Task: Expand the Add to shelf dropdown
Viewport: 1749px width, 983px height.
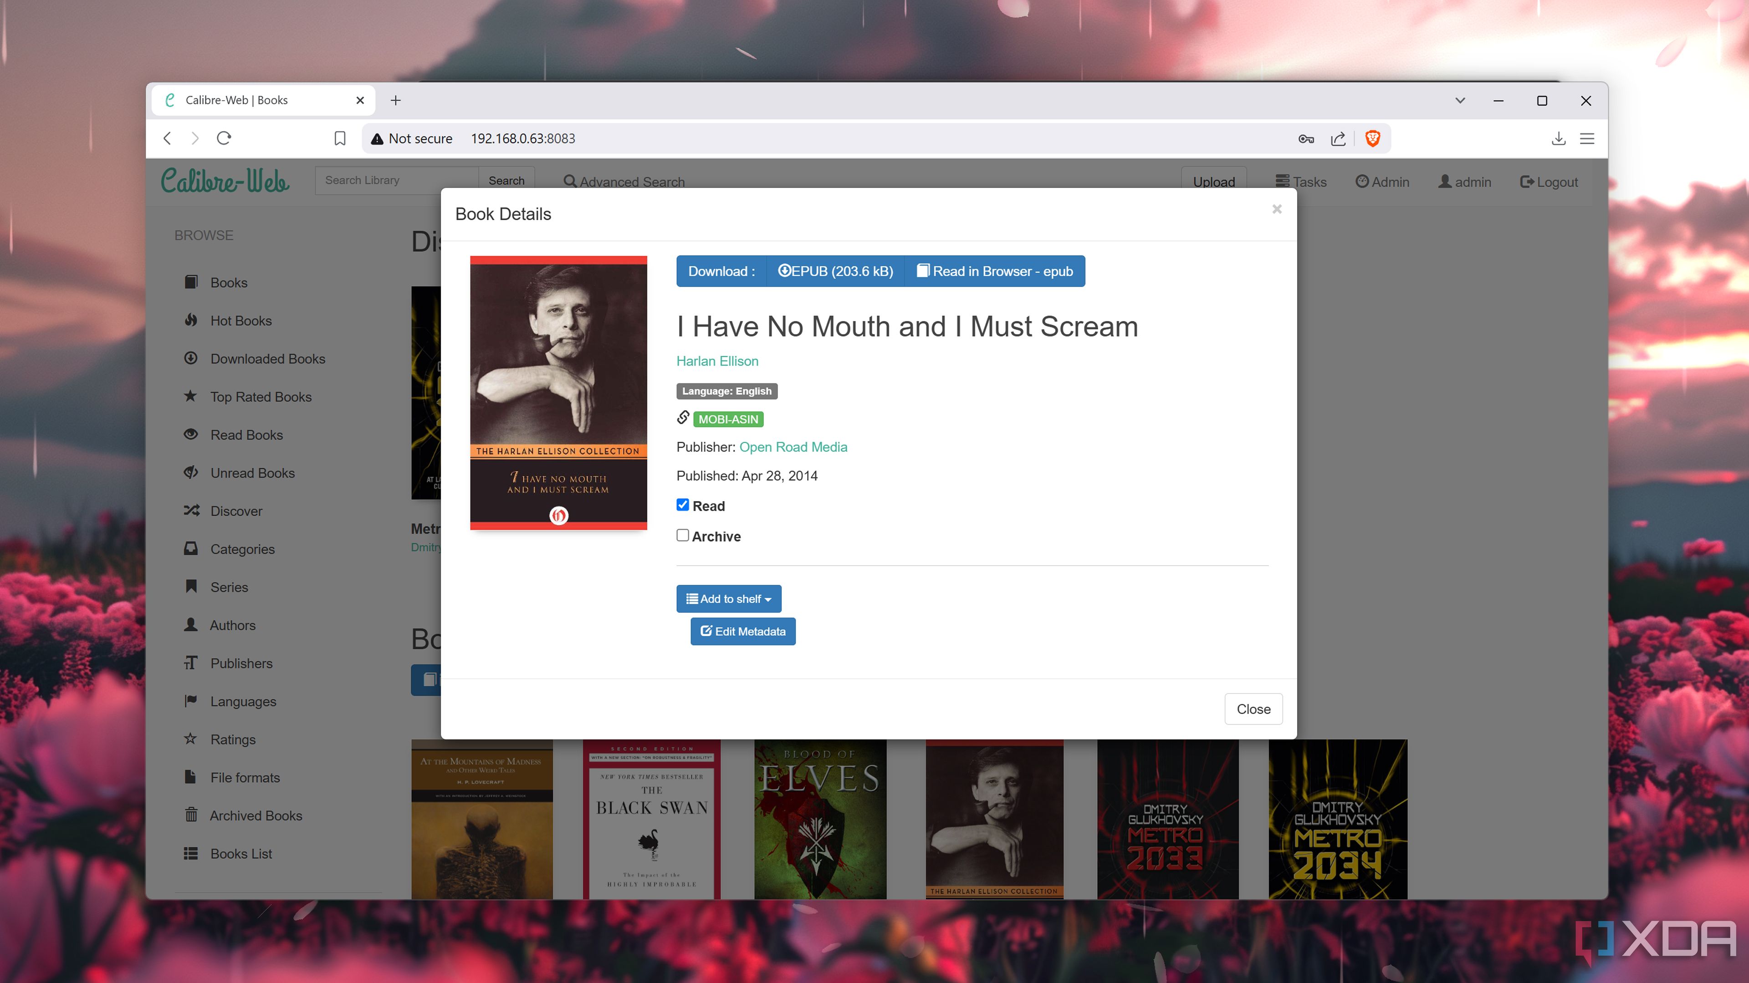Action: [x=729, y=598]
